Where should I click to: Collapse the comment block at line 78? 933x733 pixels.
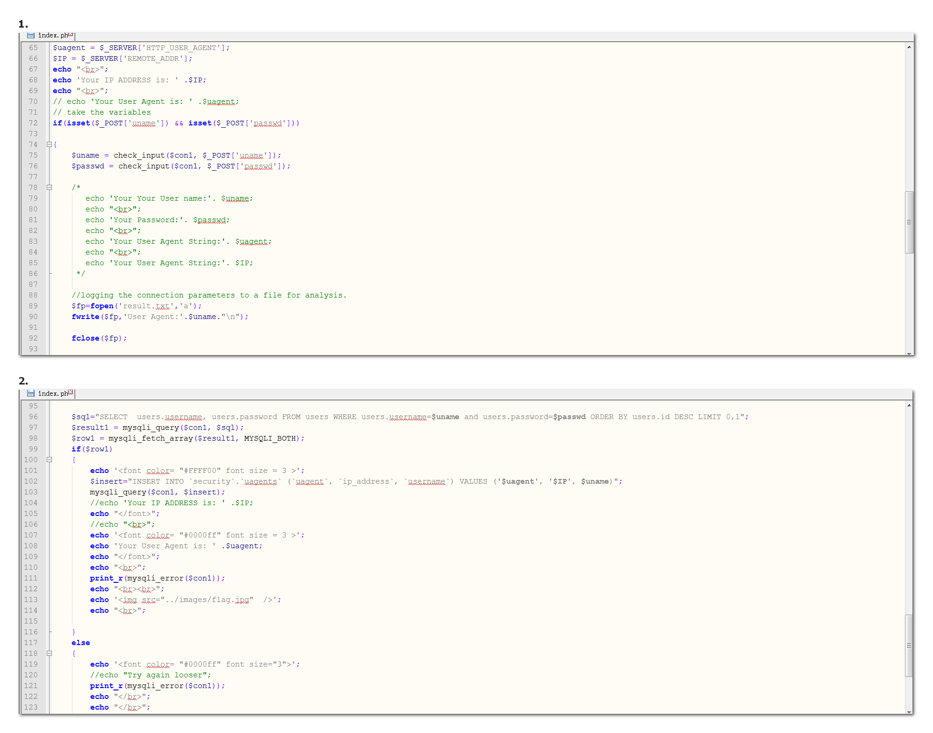click(49, 188)
